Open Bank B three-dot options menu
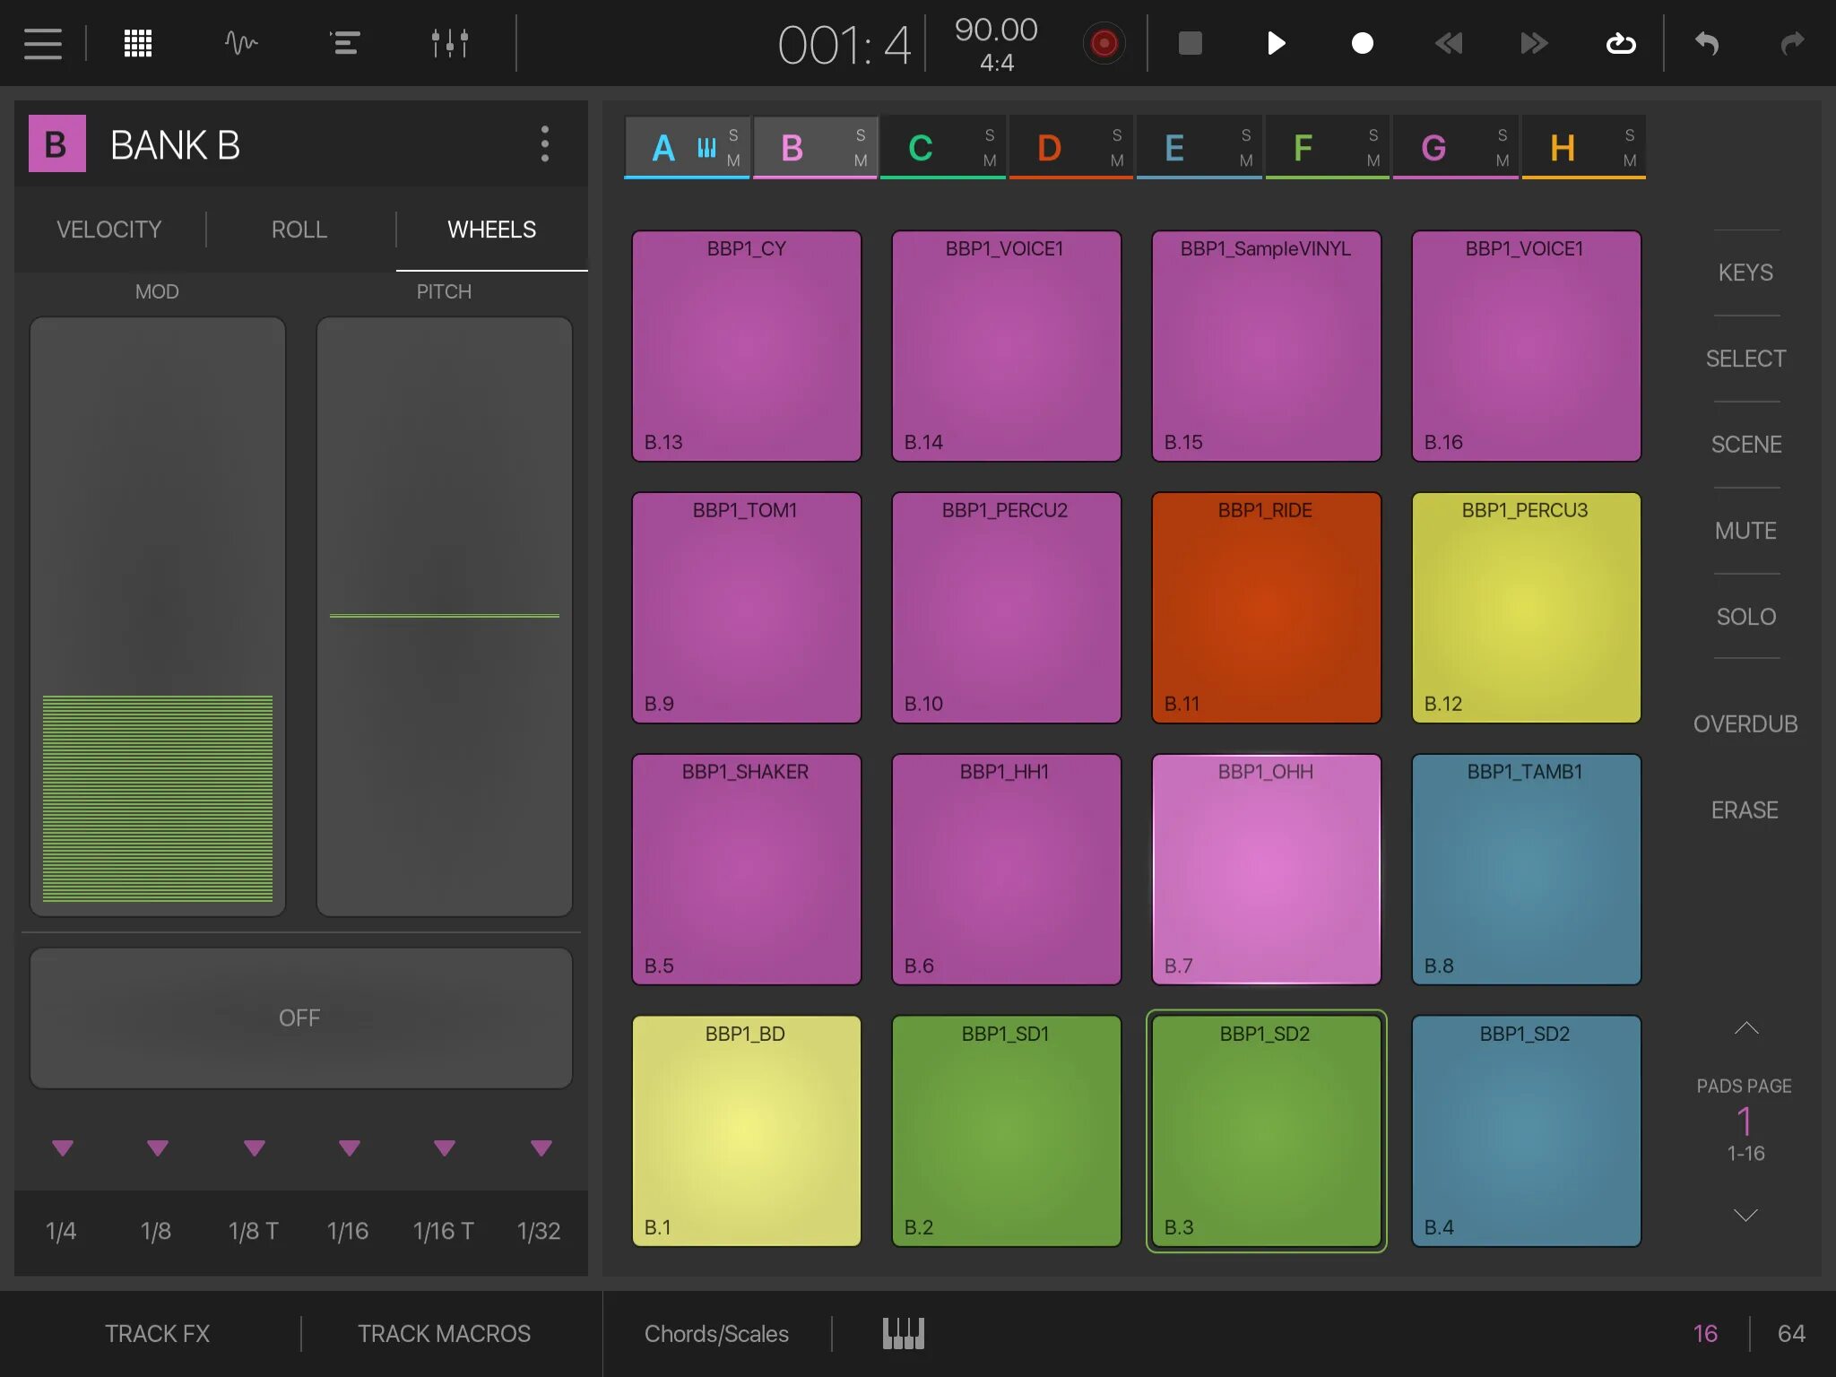The width and height of the screenshot is (1836, 1377). 544,144
